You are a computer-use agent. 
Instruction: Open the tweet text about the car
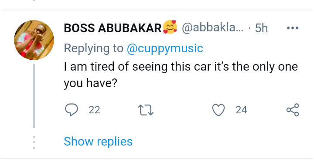[x=181, y=75]
